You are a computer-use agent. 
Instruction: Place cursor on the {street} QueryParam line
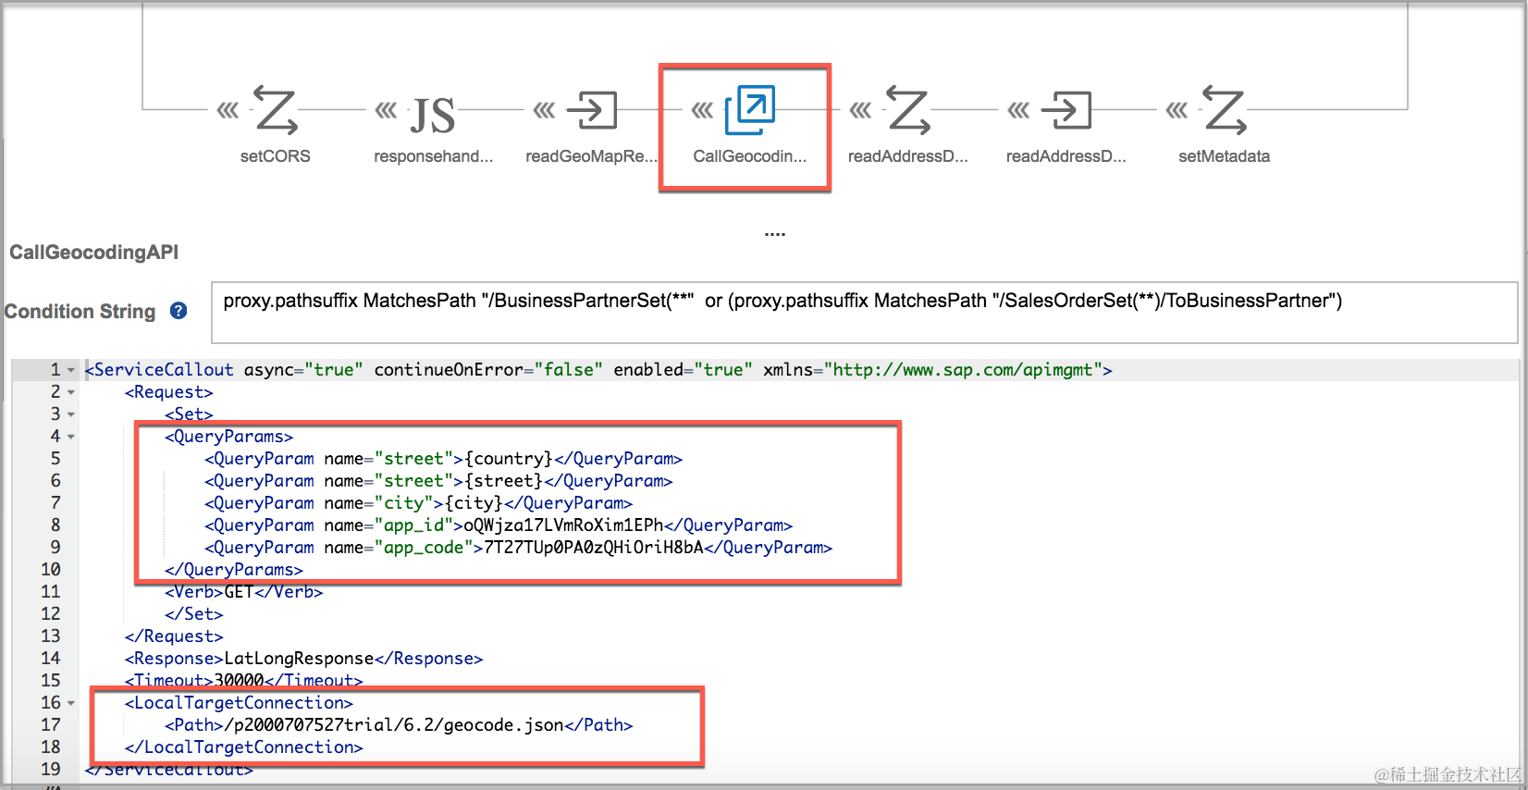438,481
